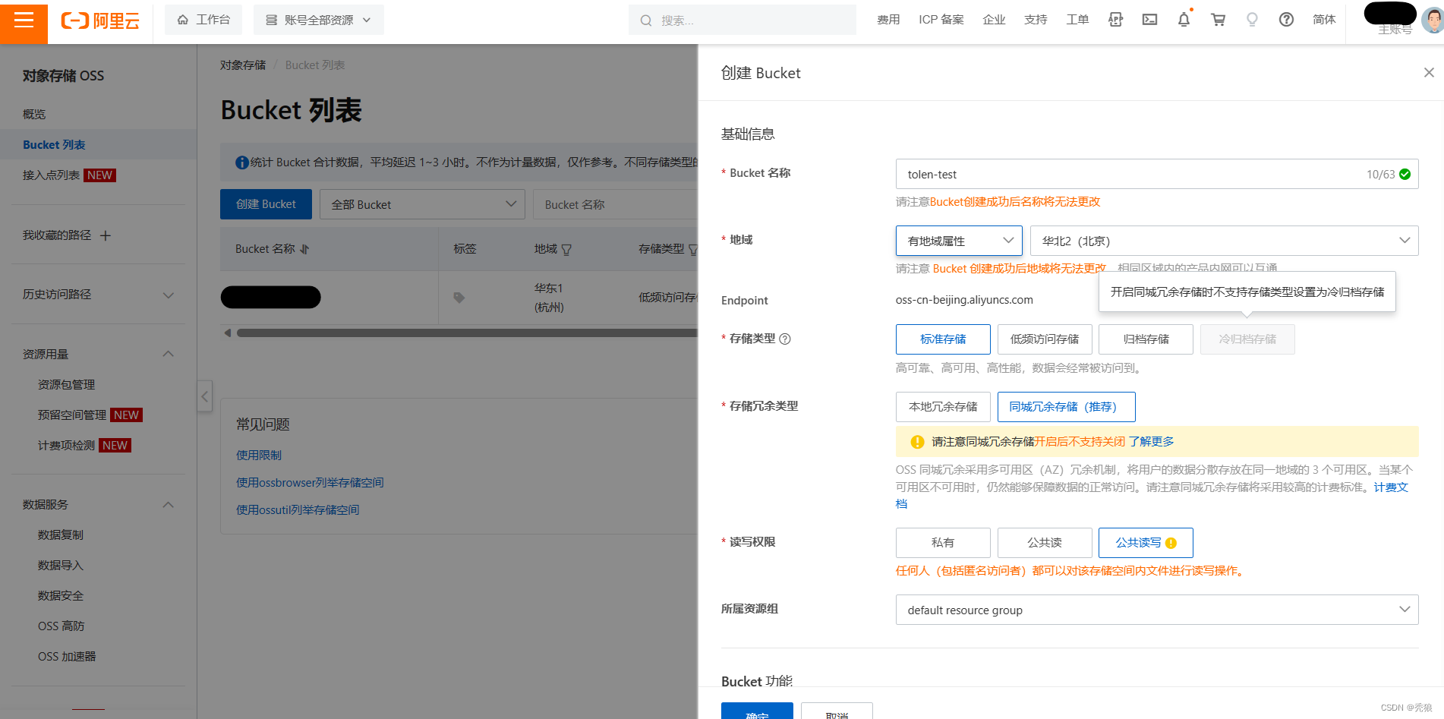Click the info icon in the statistics notice

pyautogui.click(x=241, y=162)
